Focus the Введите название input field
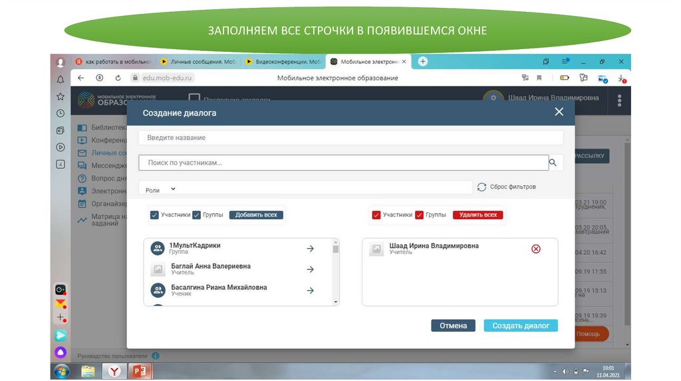The image size is (681, 381). pyautogui.click(x=351, y=138)
